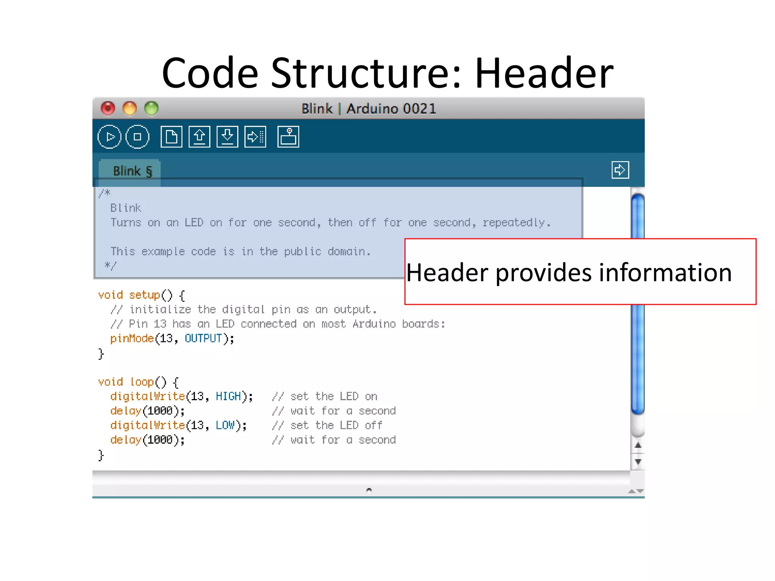Image resolution: width=775 pixels, height=581 pixels.
Task: Click the scrollbar up arrow
Action: [638, 446]
